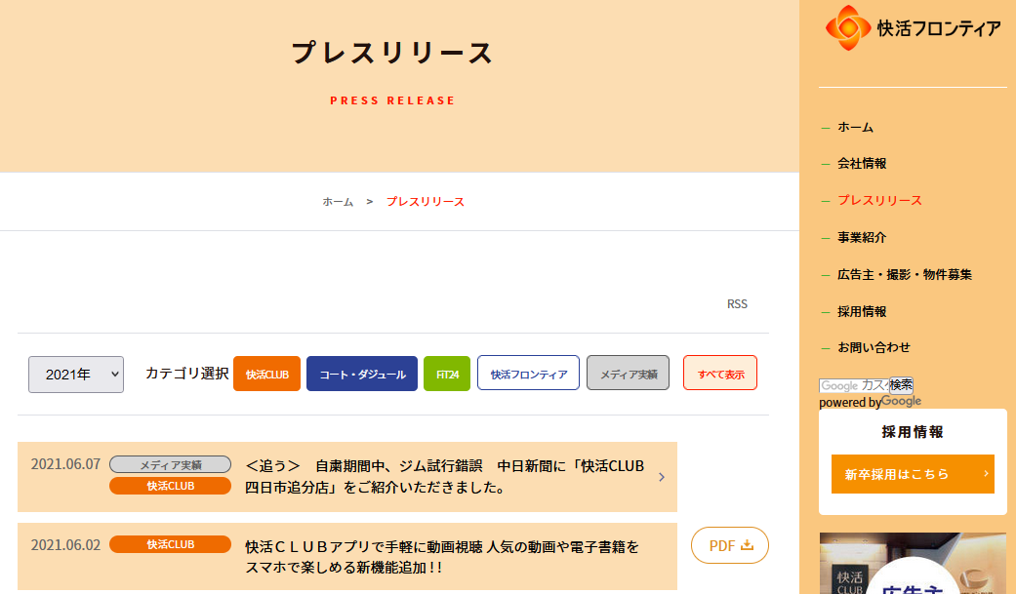Click the PRESS RELEASE subtitle text
The width and height of the screenshot is (1016, 594).
[392, 100]
